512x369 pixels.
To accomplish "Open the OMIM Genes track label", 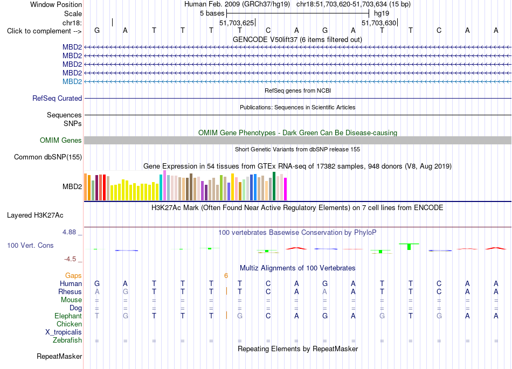I will click(x=61, y=140).
